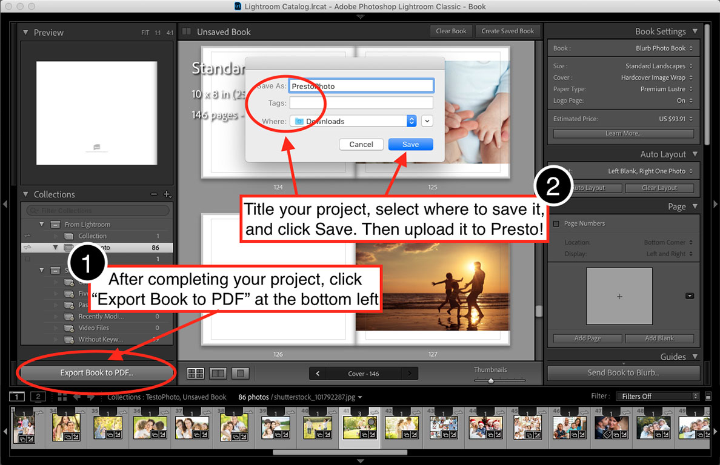Click into the Tags field

[x=361, y=103]
